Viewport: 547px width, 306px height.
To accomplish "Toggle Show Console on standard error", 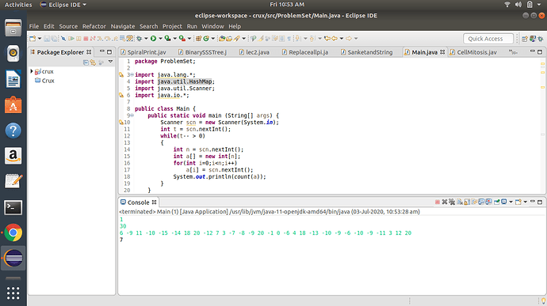I will [x=489, y=202].
